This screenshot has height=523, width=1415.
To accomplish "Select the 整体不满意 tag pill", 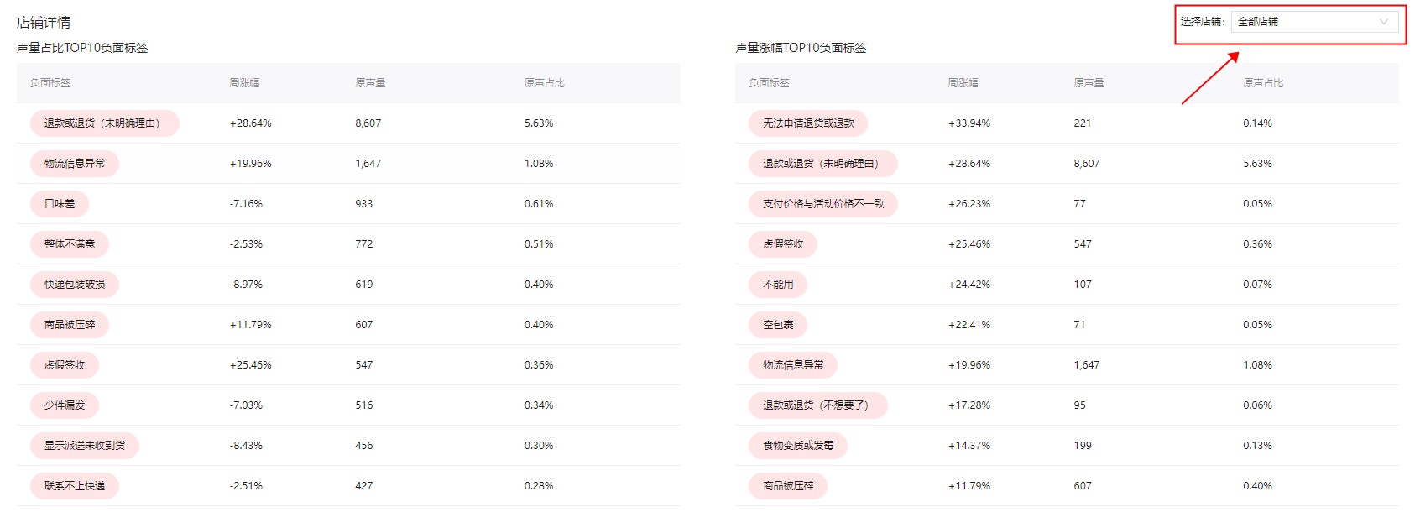I will (x=70, y=244).
